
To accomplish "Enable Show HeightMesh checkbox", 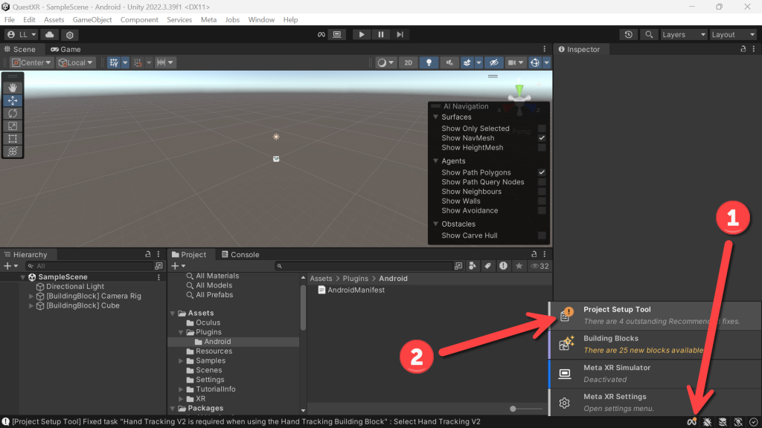I will pyautogui.click(x=542, y=148).
